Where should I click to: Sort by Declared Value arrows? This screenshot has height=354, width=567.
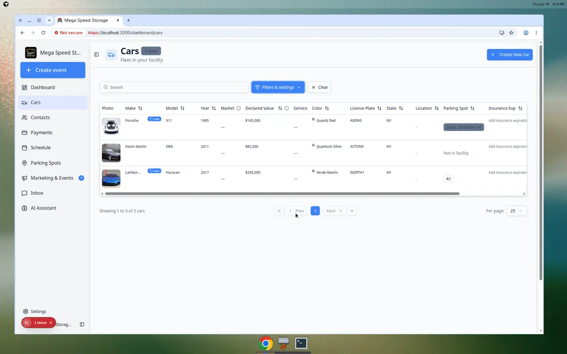[280, 108]
